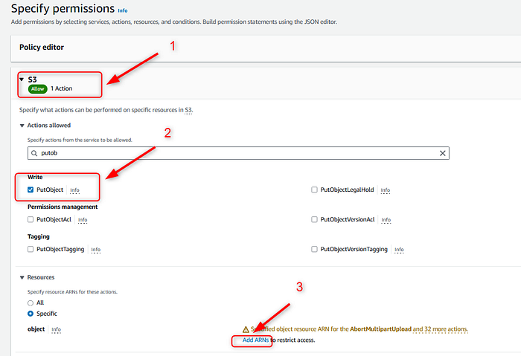This screenshot has width=521, height=356.
Task: Open Info link beside PutObject
Action: click(x=74, y=190)
